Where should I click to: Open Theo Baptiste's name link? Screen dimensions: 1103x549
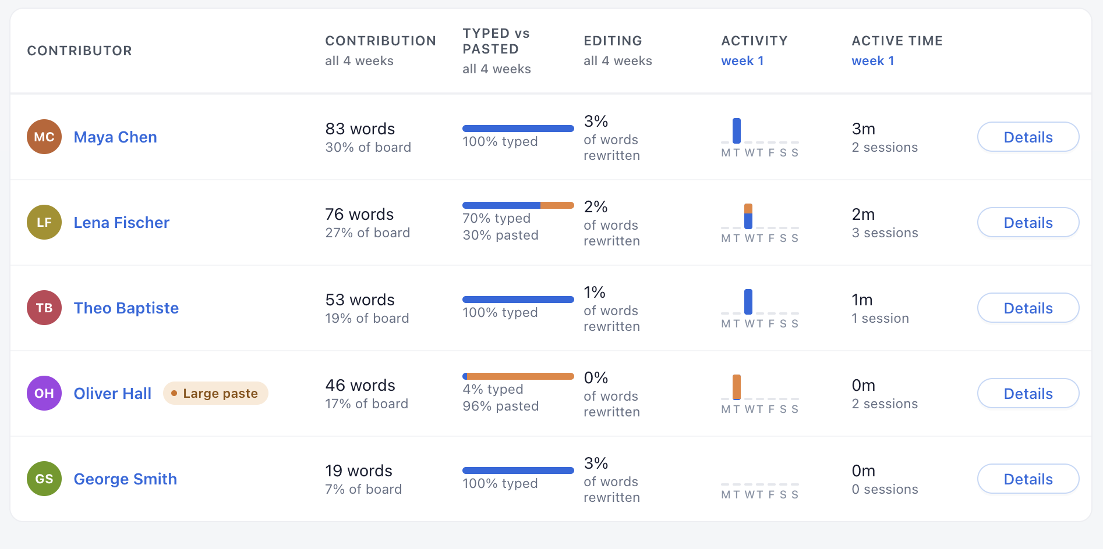[x=126, y=308]
